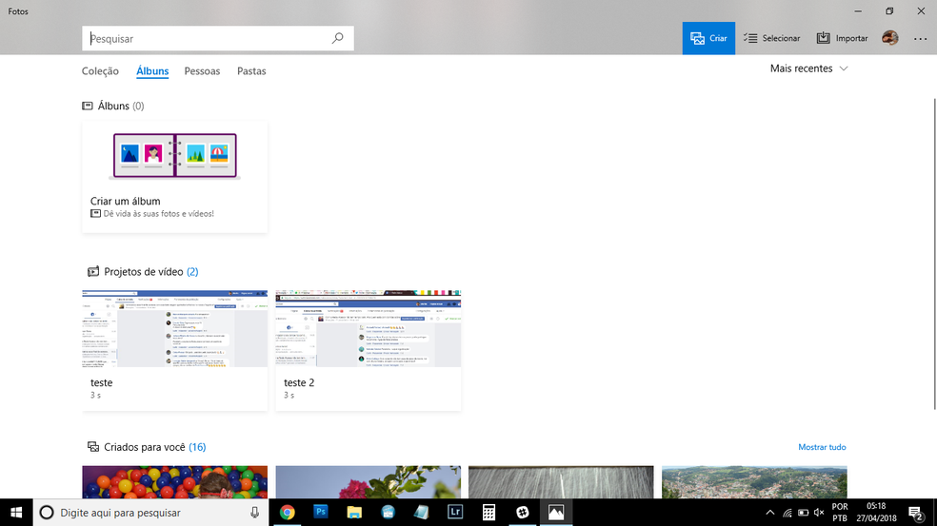The width and height of the screenshot is (937, 526).
Task: Click the Importar button
Action: 842,38
